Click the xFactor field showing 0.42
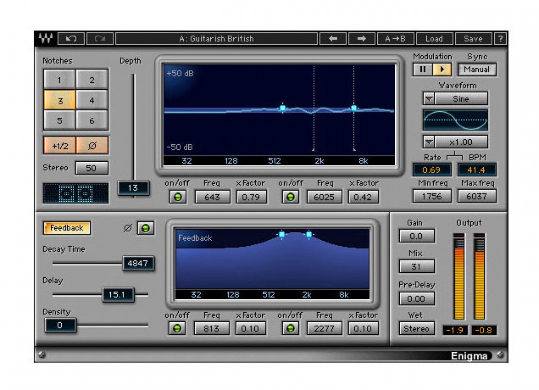 point(363,197)
